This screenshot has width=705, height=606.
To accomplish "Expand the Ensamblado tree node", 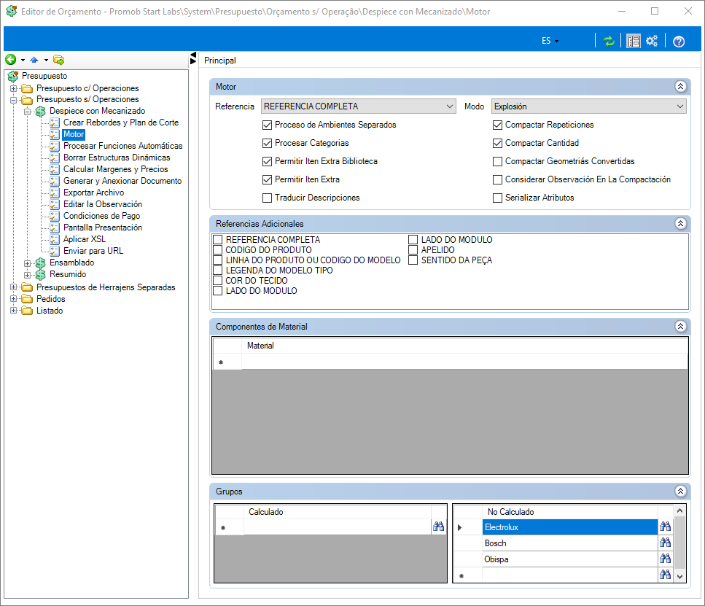I will [x=28, y=263].
